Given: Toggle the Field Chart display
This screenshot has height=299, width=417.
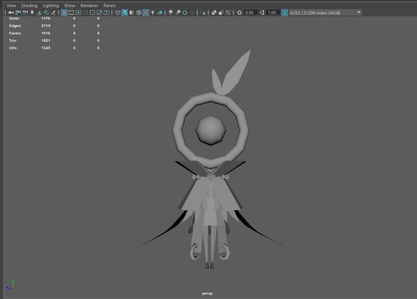Looking at the screenshot, I should point(92,13).
